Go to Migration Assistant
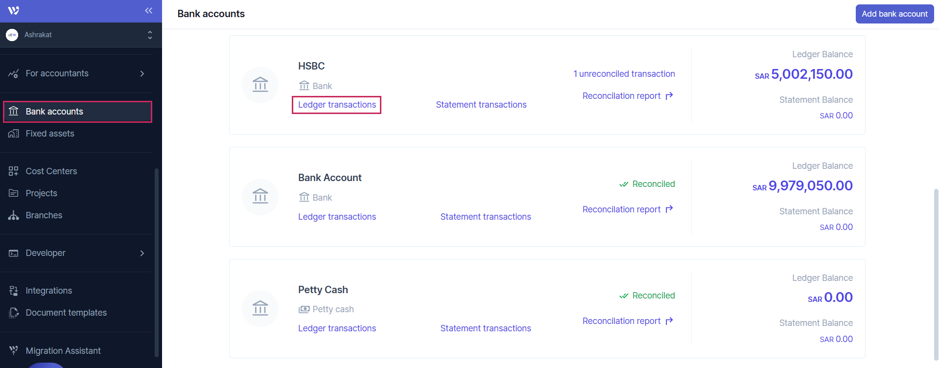Image resolution: width=939 pixels, height=368 pixels. 63,351
